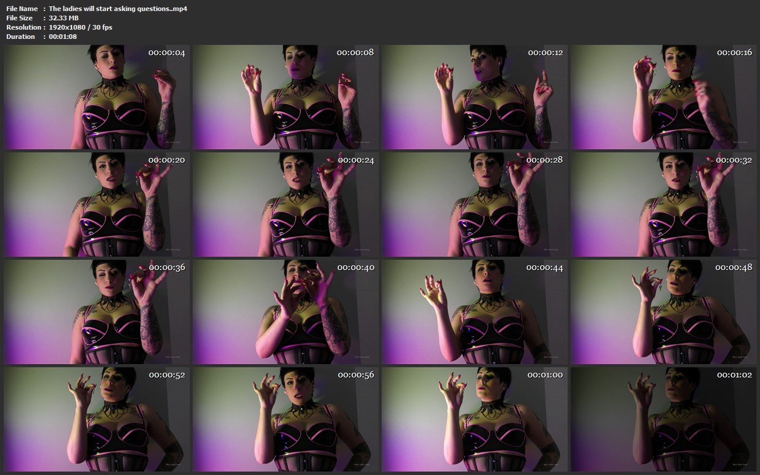Click the thumbnail marked 00:00:12

tap(474, 97)
